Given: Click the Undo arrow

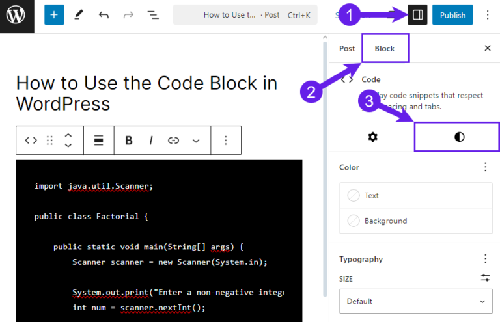Looking at the screenshot, I should (104, 15).
